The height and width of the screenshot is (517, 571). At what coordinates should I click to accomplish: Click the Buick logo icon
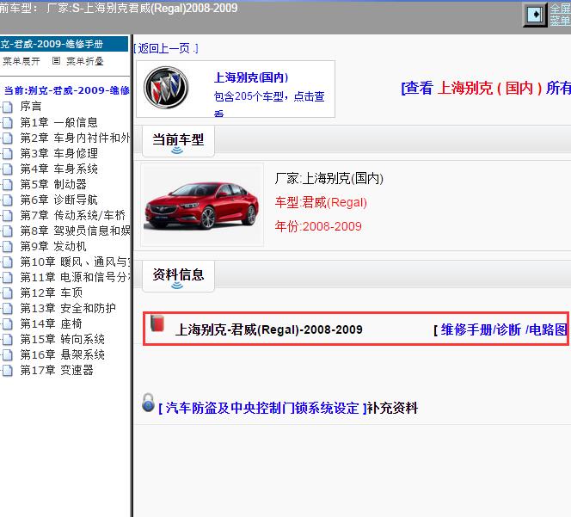(x=166, y=88)
